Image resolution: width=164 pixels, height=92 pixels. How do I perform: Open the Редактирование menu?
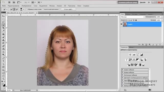pyautogui.click(x=14, y=6)
